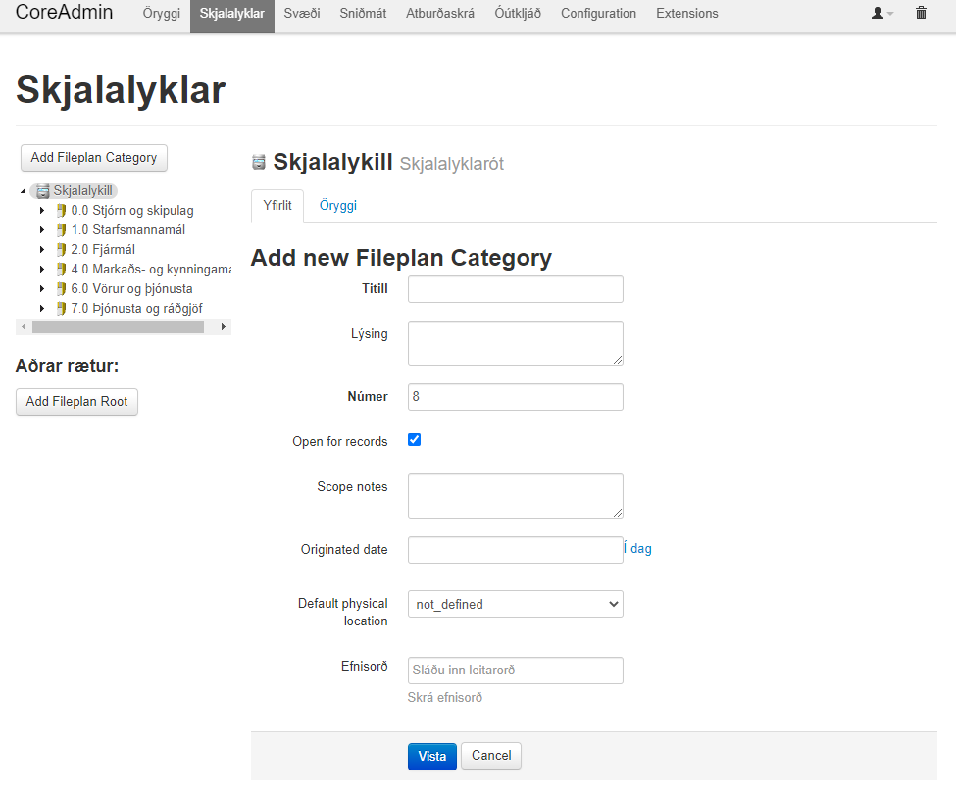
Task: Click the folder icon for 7.0 Þjónusta og ráðgjöf
Action: 61,309
